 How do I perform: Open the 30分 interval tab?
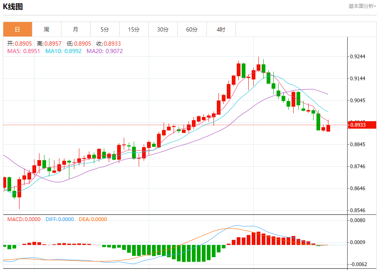tap(163, 29)
